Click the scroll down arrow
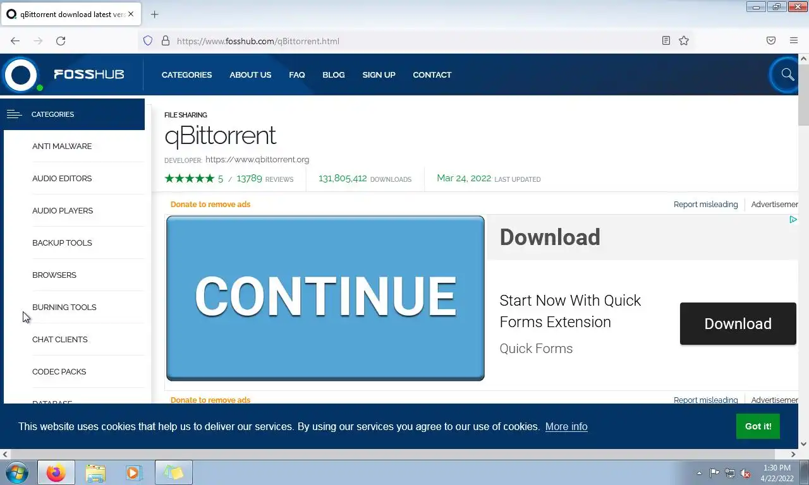 (x=803, y=444)
